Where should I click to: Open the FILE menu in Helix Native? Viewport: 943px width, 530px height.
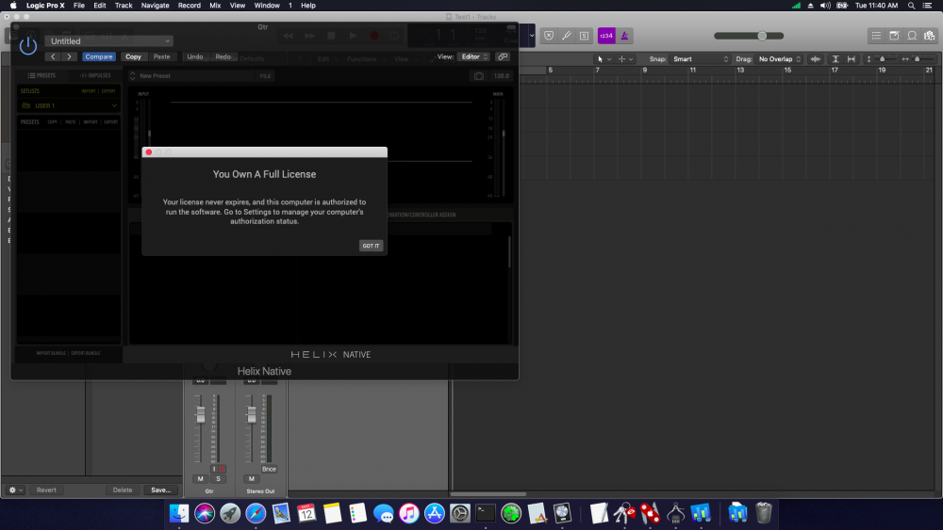[x=265, y=75]
